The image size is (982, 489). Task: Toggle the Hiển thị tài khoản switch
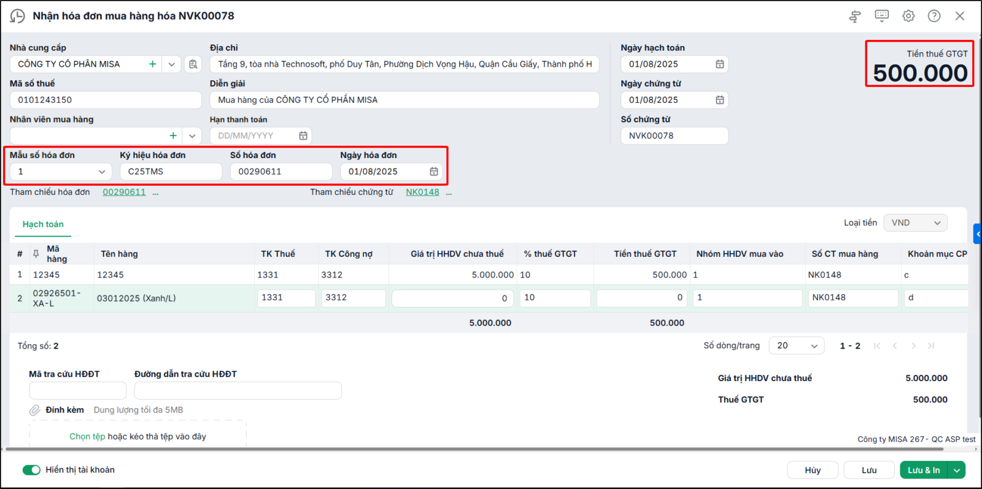coord(31,470)
